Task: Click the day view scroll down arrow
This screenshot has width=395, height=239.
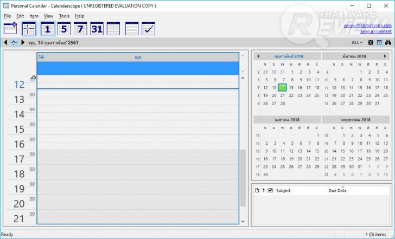Action: tap(243, 222)
